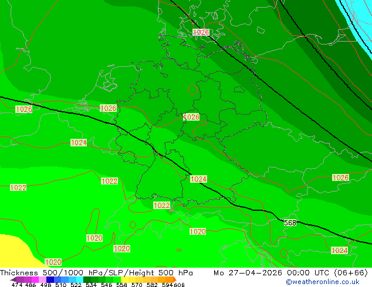This screenshot has height=287, width=372.
Task: Pick the light pink swatch left of 498
Action: point(42,279)
